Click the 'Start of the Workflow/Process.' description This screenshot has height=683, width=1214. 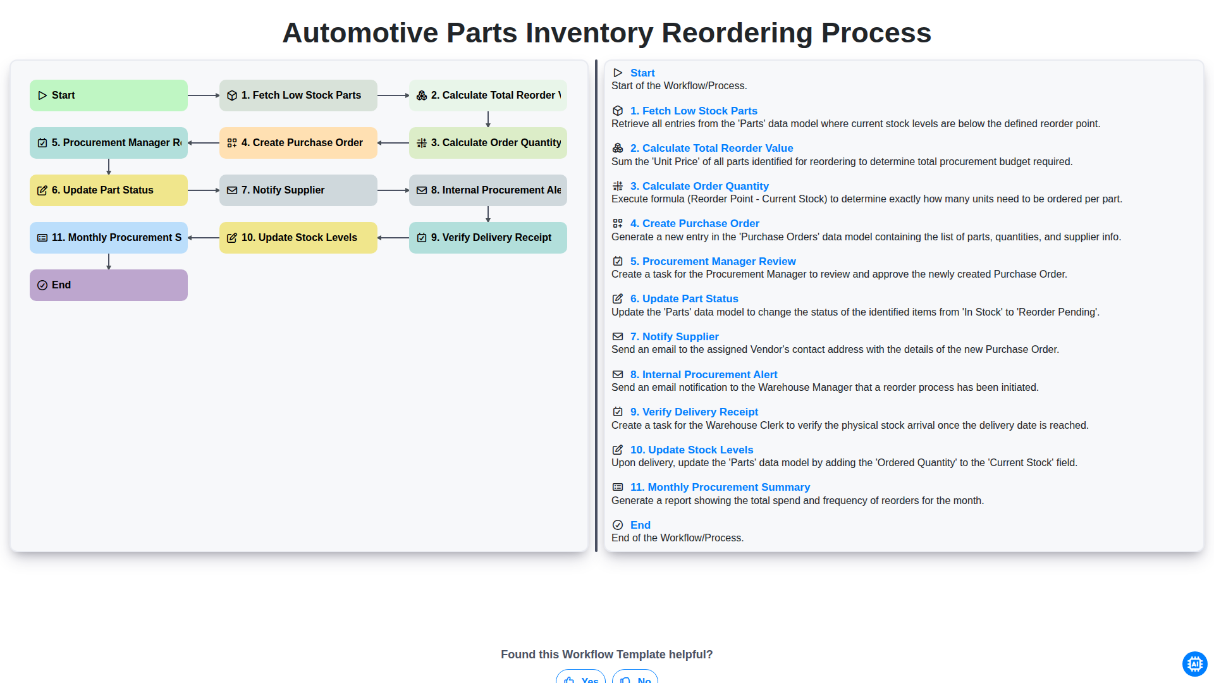click(x=679, y=86)
